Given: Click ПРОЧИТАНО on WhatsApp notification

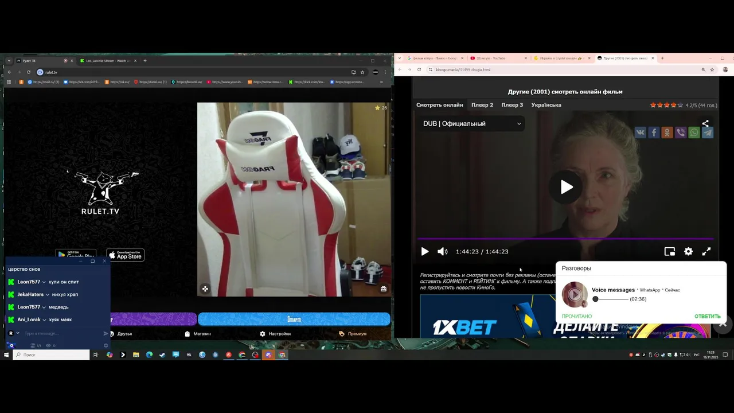Looking at the screenshot, I should [x=577, y=316].
